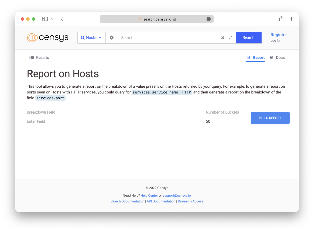The height and width of the screenshot is (228, 319).
Task: Open a new tab with plus icon
Action: pos(291,19)
